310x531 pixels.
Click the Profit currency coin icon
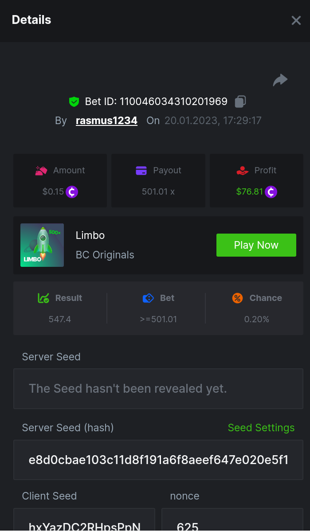(271, 192)
